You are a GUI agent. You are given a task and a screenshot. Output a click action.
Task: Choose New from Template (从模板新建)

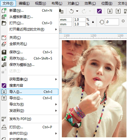[30, 17]
